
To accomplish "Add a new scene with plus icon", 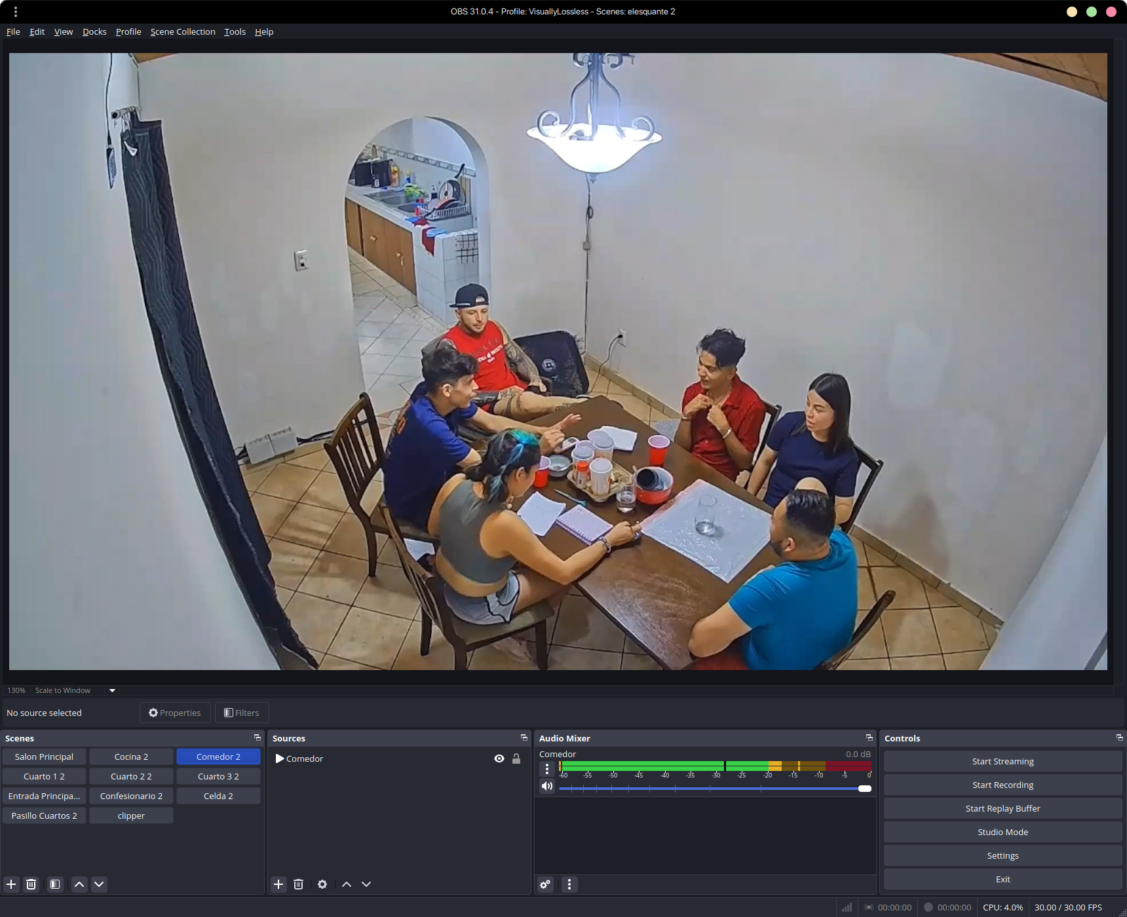I will (x=11, y=884).
